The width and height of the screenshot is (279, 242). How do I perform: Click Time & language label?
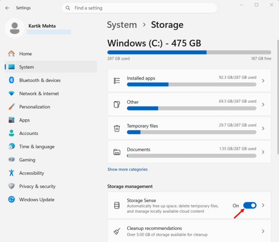click(x=37, y=147)
